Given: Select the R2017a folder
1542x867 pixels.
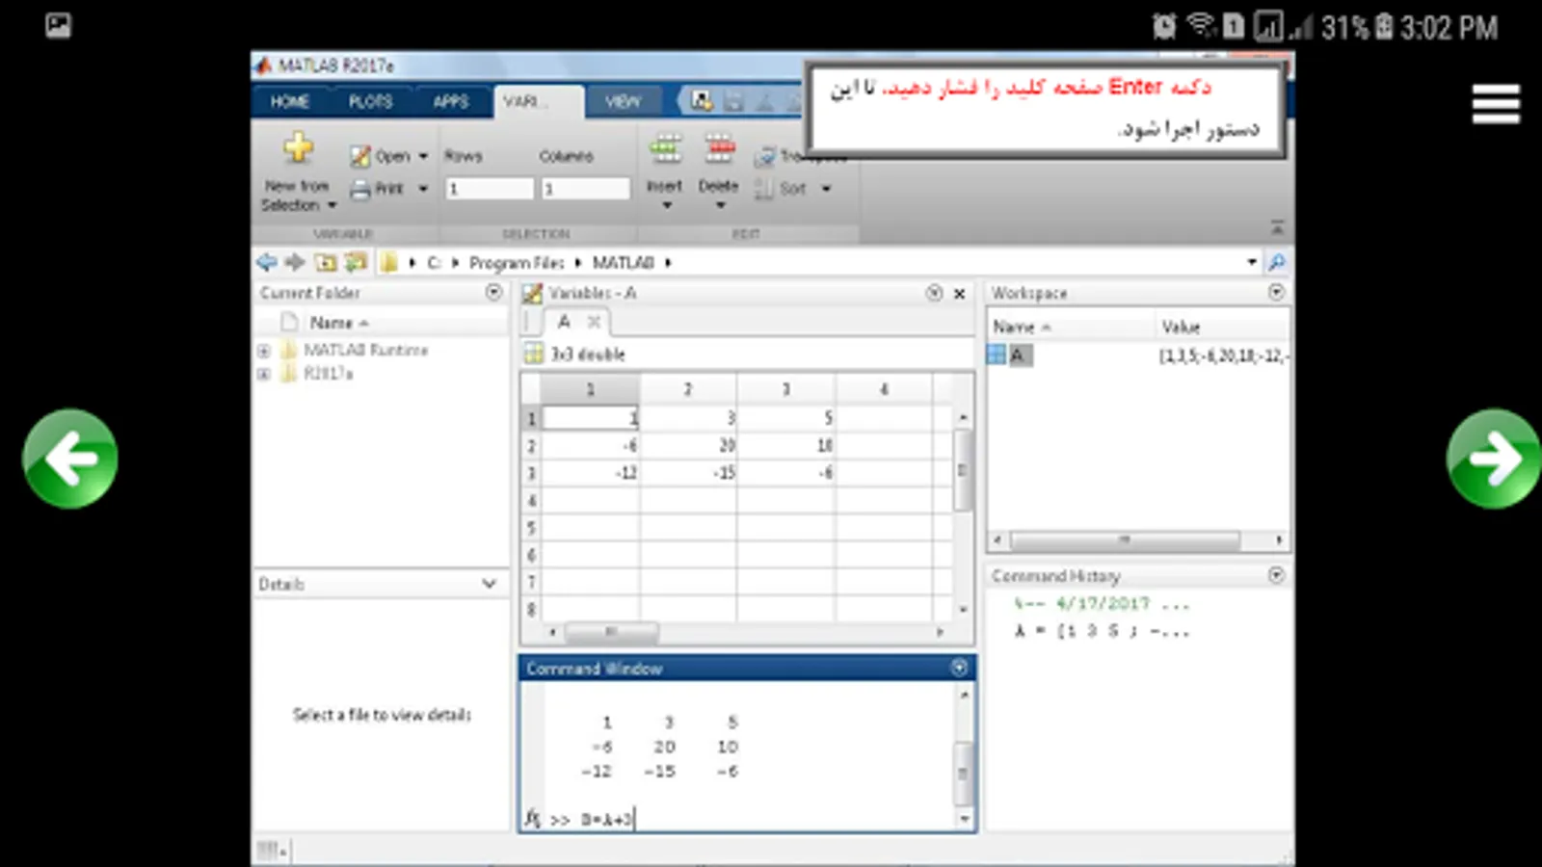Looking at the screenshot, I should point(329,374).
